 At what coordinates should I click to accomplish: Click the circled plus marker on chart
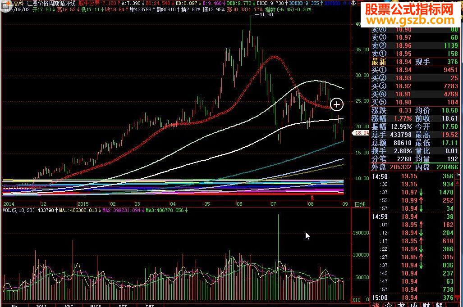(x=337, y=104)
